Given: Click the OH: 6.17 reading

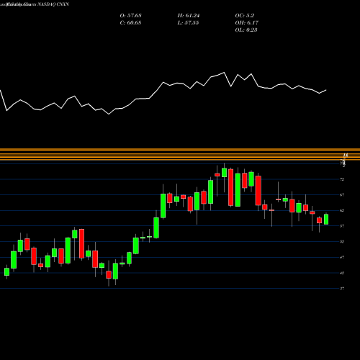Looking at the screenshot, I should coord(247,23).
